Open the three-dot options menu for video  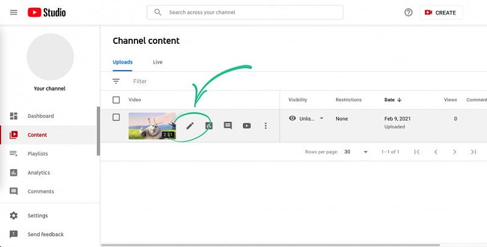tap(265, 126)
